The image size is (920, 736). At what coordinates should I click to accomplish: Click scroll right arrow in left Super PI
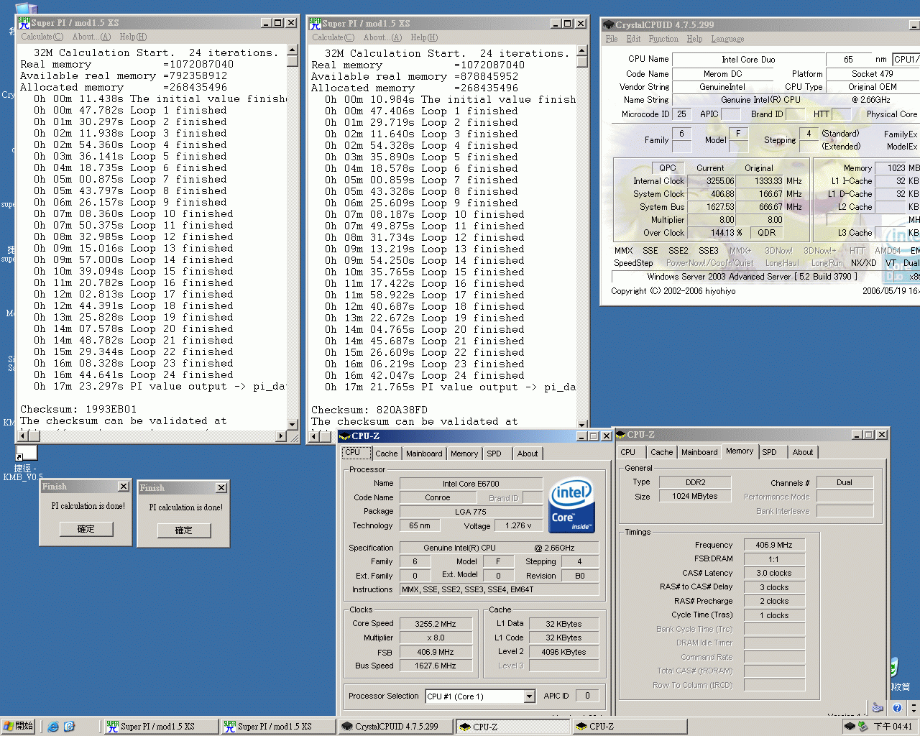[281, 436]
